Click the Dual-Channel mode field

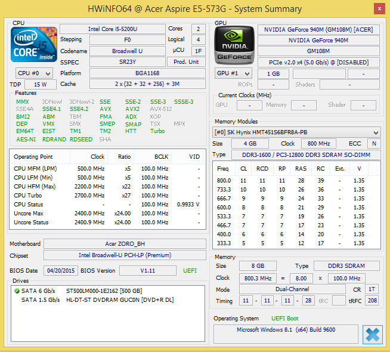(x=292, y=289)
